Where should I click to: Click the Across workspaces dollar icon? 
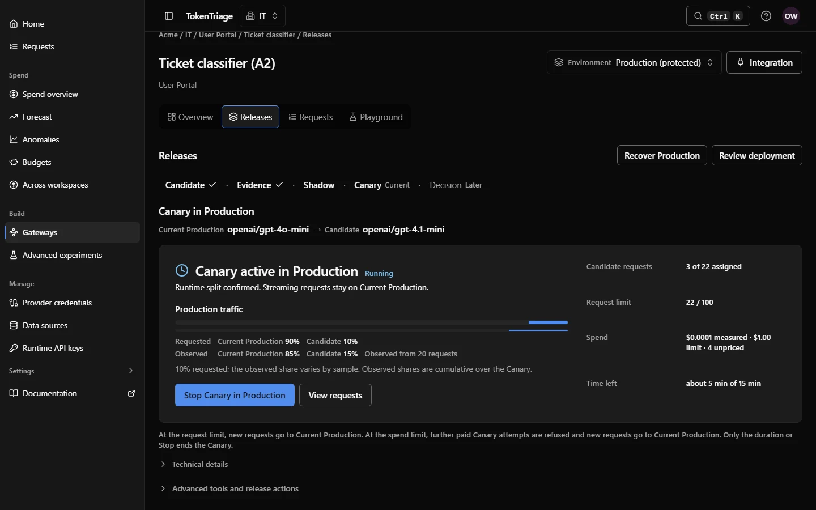[x=14, y=185]
